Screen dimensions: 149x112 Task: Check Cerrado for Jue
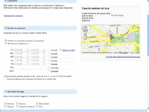[48, 60]
